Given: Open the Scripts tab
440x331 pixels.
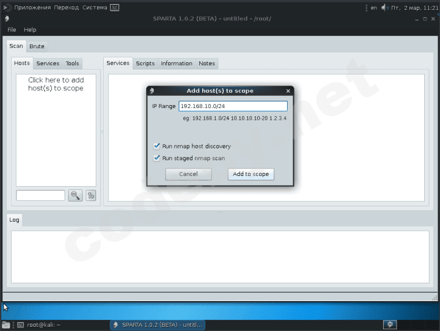Looking at the screenshot, I should point(145,64).
